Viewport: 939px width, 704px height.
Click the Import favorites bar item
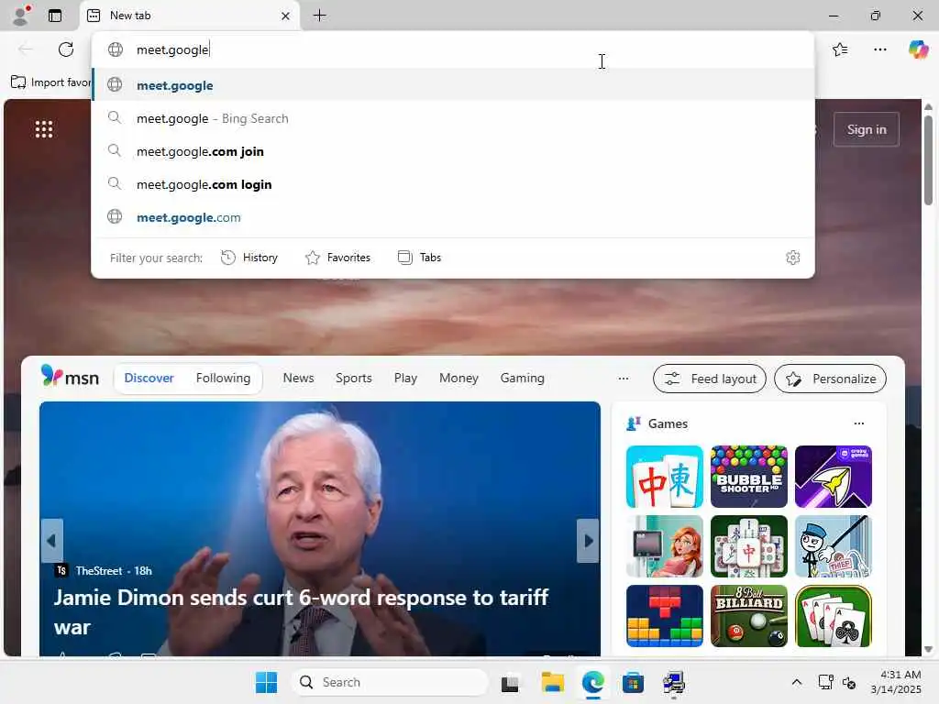50,82
